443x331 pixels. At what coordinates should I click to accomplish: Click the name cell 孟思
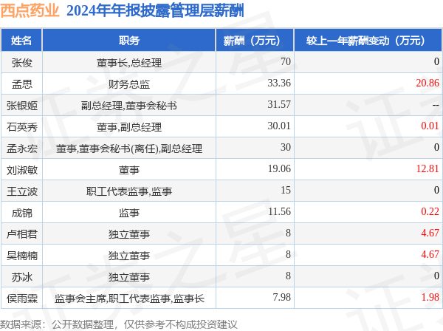(x=21, y=84)
